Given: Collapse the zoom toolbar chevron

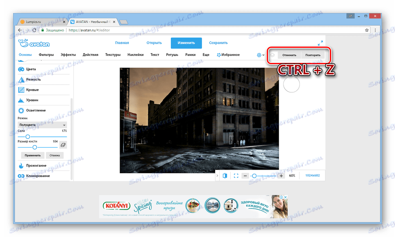Looking at the screenshot, I should click(x=218, y=176).
